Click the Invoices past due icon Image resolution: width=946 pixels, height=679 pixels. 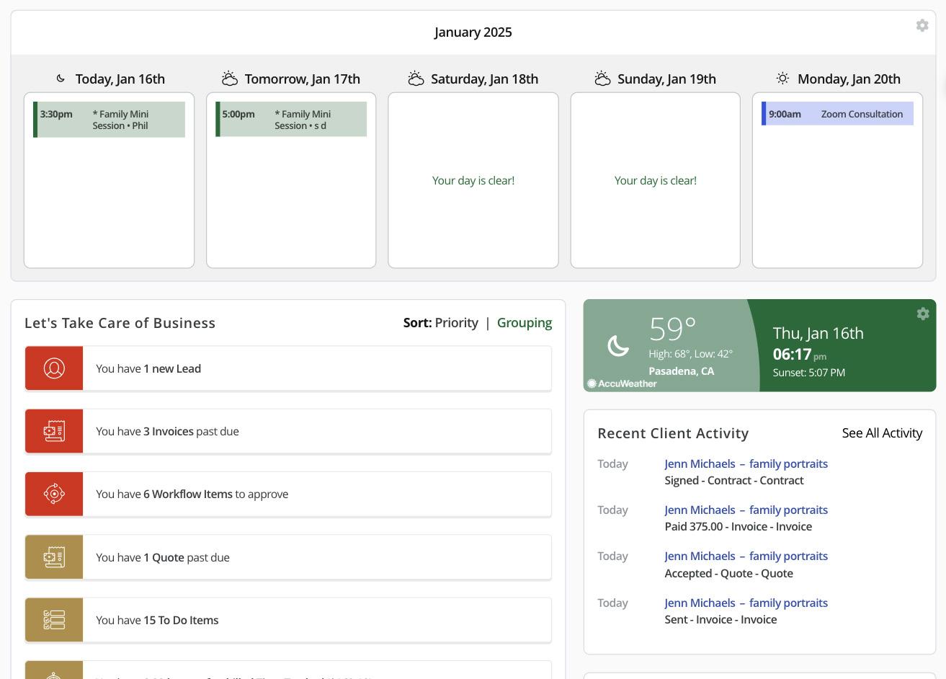54,431
